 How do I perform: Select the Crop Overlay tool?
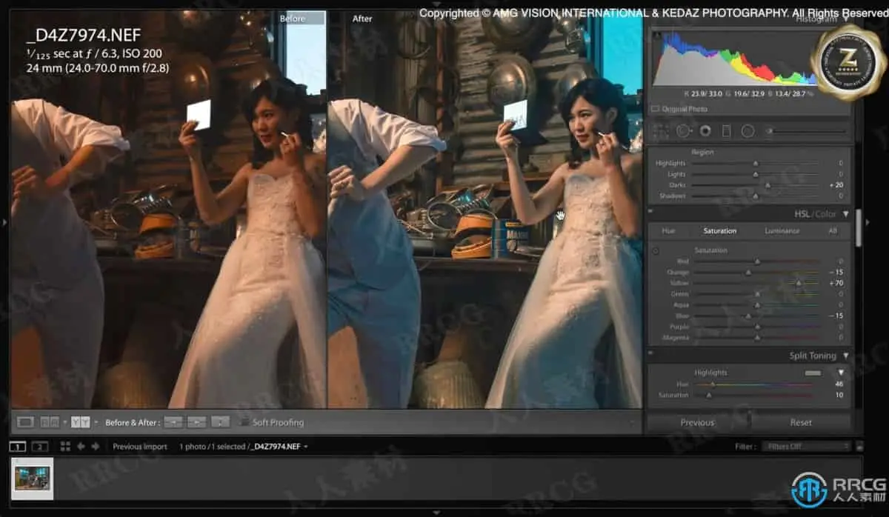click(x=660, y=131)
